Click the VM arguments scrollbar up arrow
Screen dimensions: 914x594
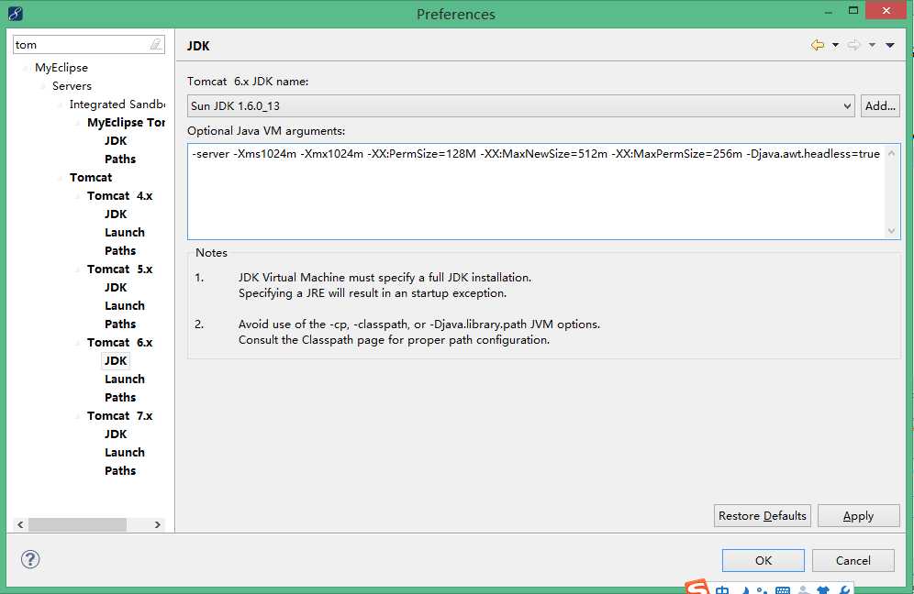pos(891,153)
